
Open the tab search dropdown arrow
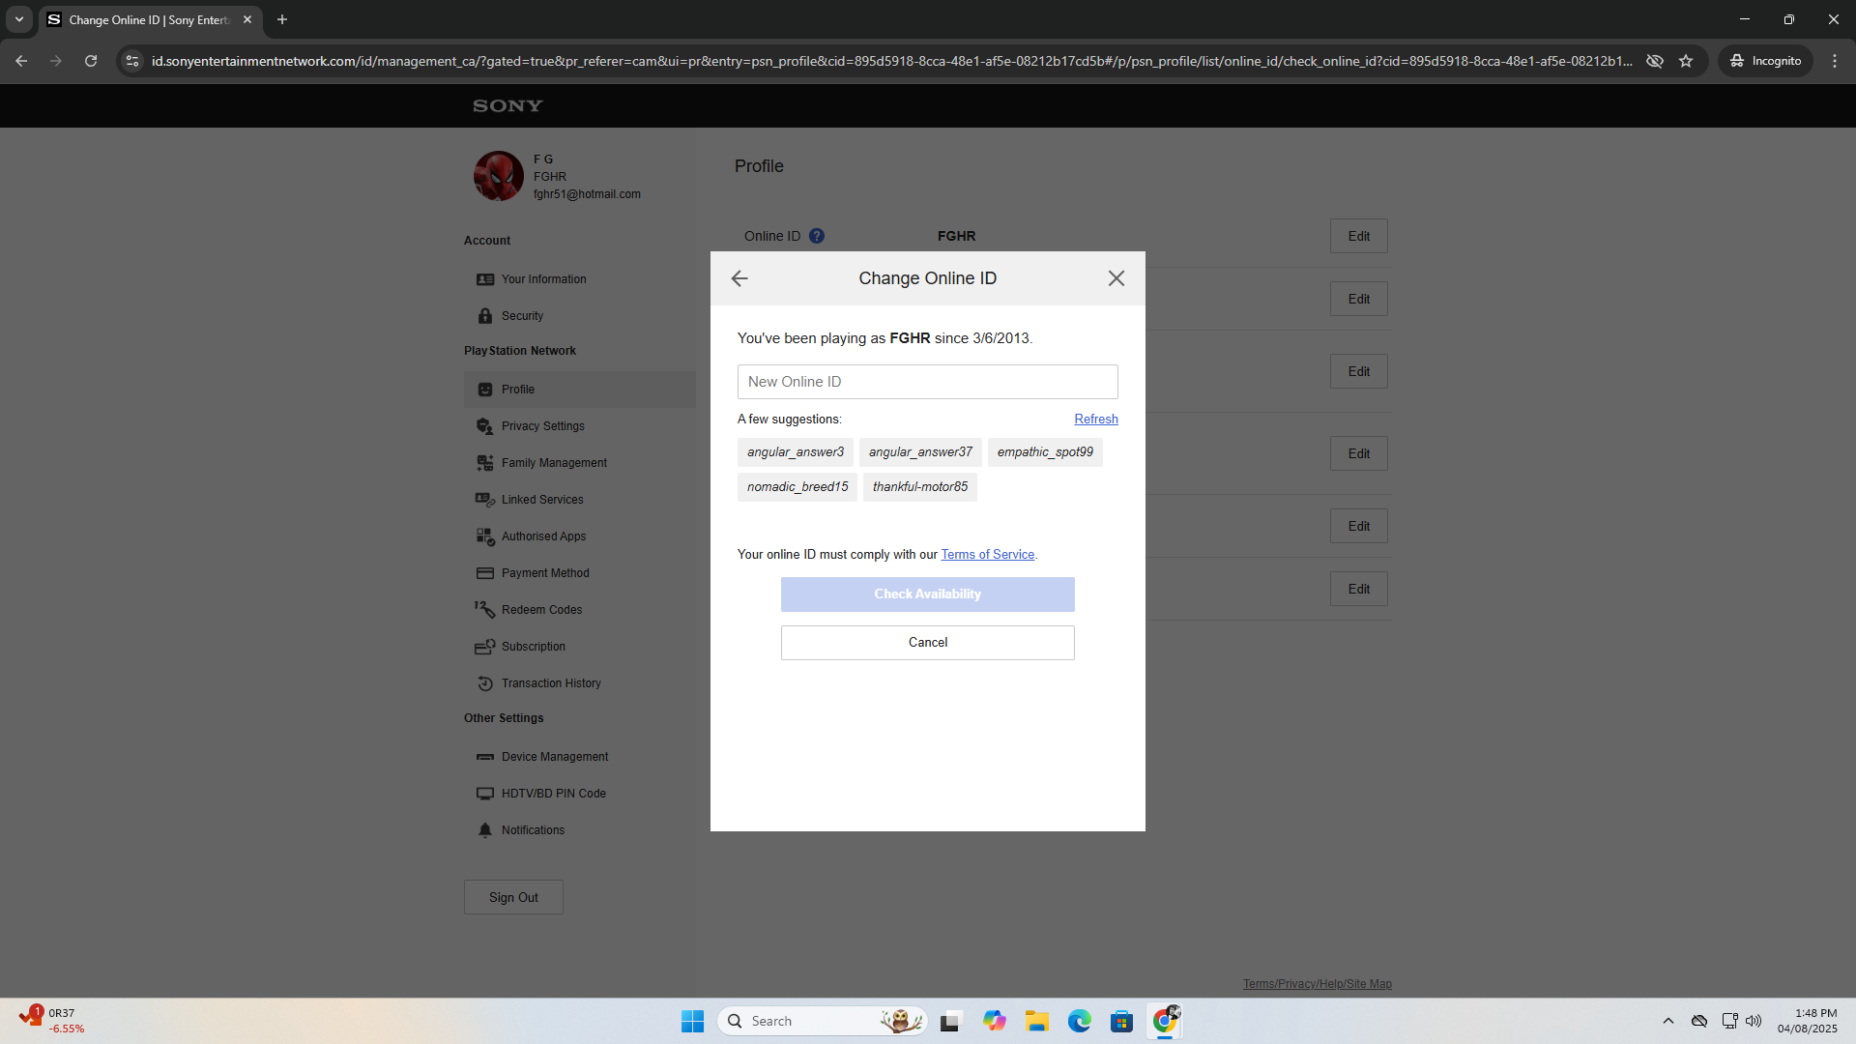[x=19, y=19]
